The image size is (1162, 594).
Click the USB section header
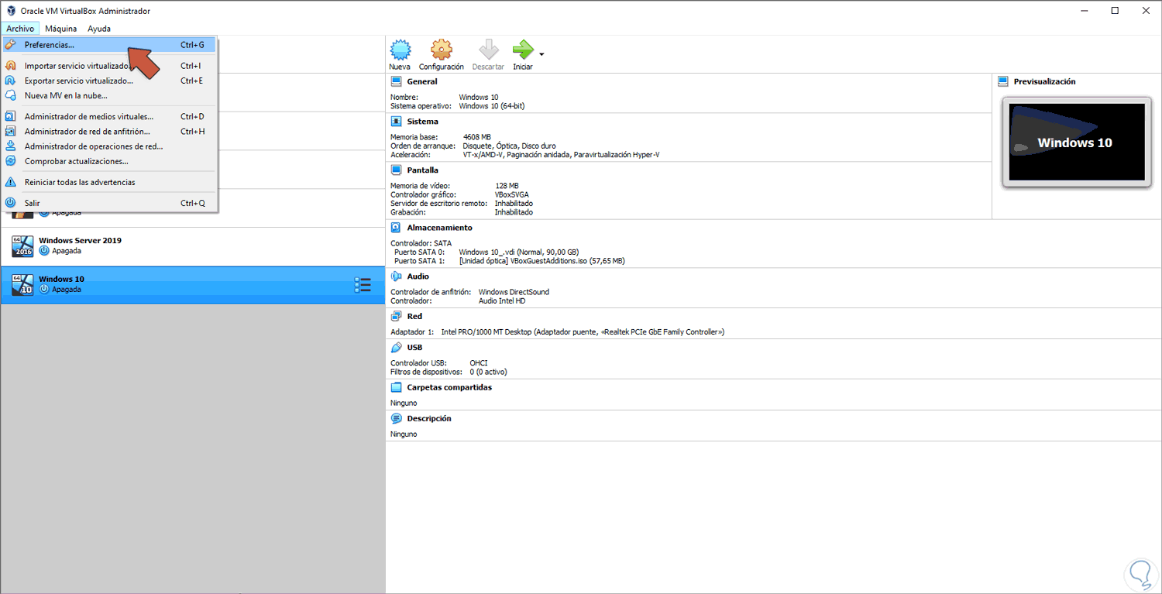click(x=414, y=348)
